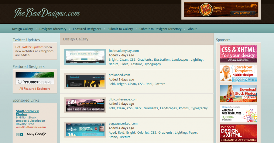
Task: Select Lighting tag under vegasuncorked.com
Action: (181, 132)
